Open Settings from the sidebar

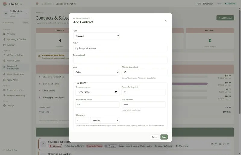tap(15, 106)
